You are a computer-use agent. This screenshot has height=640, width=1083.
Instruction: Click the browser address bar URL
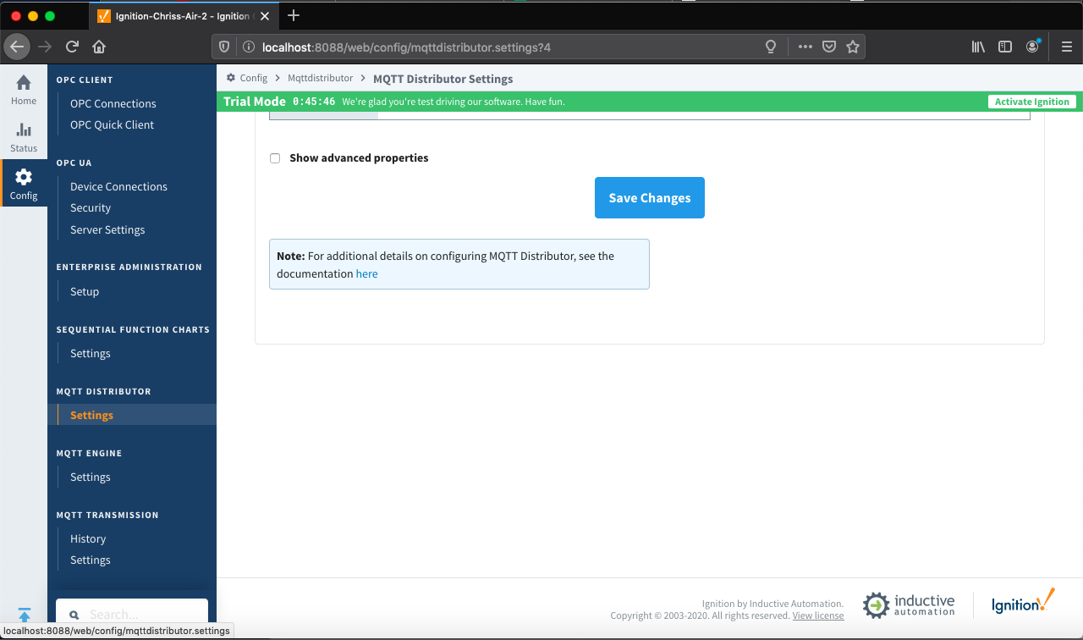[x=406, y=47]
